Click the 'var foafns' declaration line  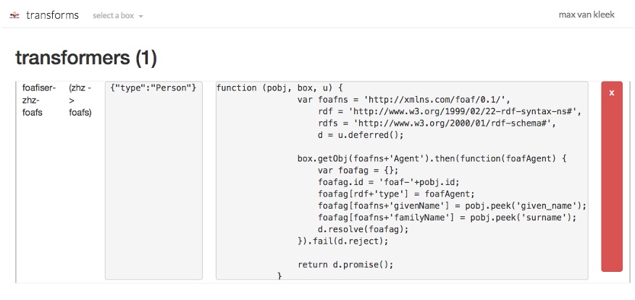[x=404, y=100]
